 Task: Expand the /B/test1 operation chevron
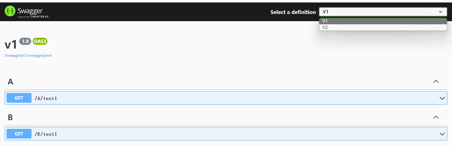pos(442,134)
